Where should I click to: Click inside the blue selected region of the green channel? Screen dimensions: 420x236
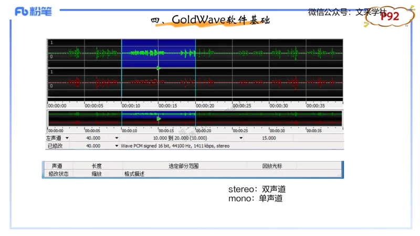158,52
